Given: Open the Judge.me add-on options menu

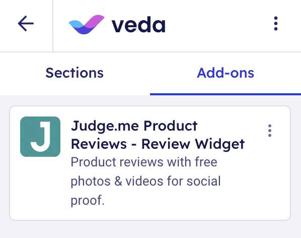Looking at the screenshot, I should pos(270,131).
